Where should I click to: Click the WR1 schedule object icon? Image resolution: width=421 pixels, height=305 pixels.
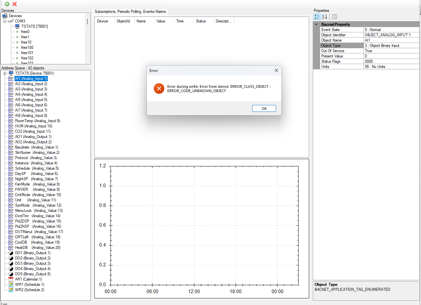(11, 285)
